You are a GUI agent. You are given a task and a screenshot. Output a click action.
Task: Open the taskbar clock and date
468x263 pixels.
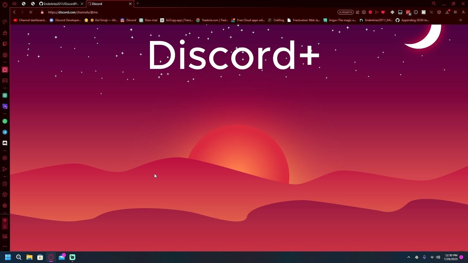[451, 257]
